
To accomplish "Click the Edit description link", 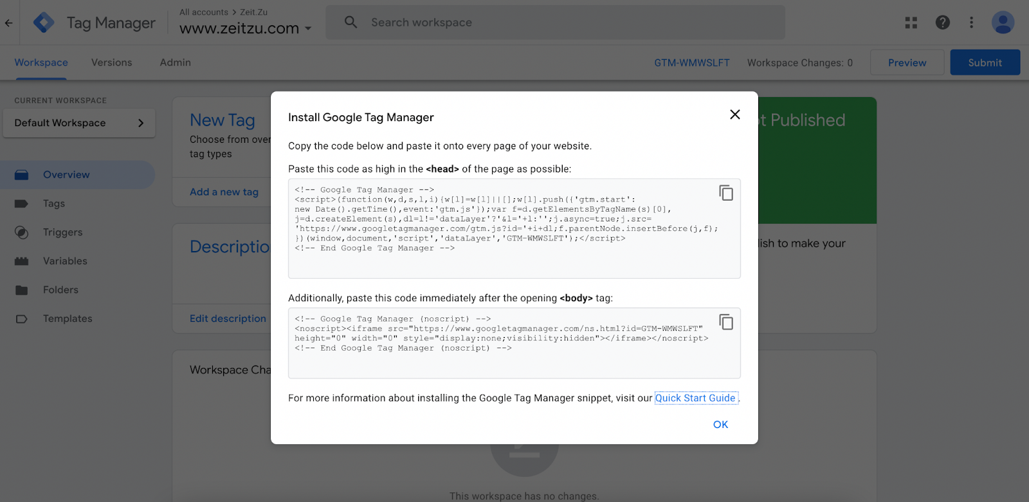I will pos(228,319).
